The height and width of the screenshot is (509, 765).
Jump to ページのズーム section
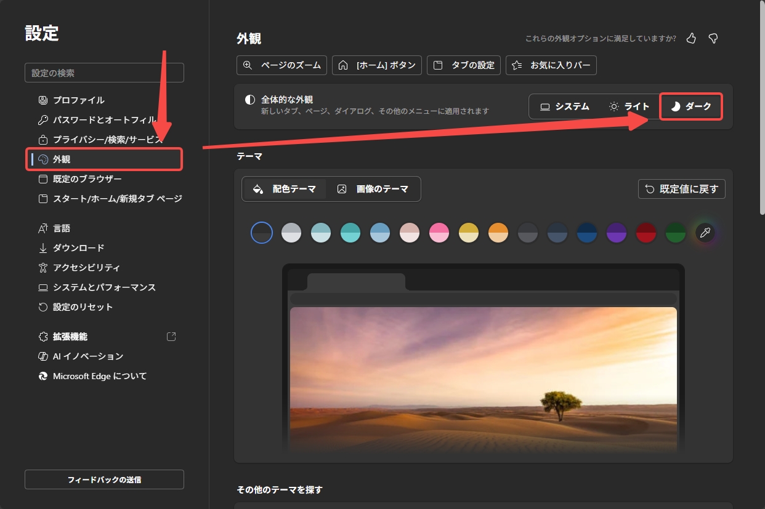point(281,65)
